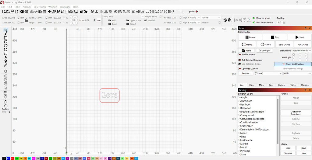
Task: Save the project with the floppy disk icon
Action: pyautogui.click(x=12, y=12)
